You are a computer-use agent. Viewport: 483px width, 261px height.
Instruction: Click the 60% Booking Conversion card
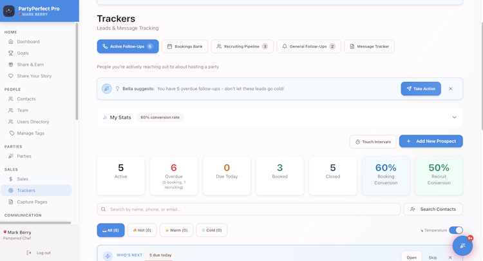pos(386,176)
